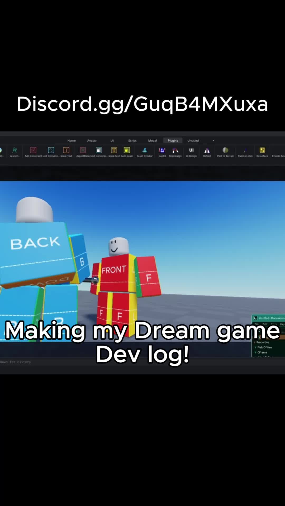Switch to the Model tab
This screenshot has width=285, height=506.
[x=153, y=141]
